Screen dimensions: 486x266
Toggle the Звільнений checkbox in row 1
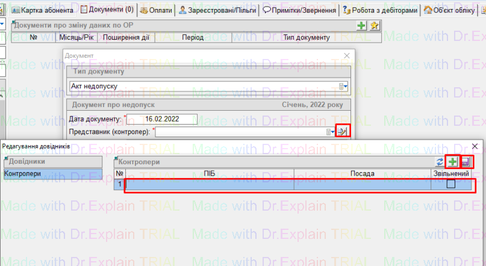tap(450, 185)
